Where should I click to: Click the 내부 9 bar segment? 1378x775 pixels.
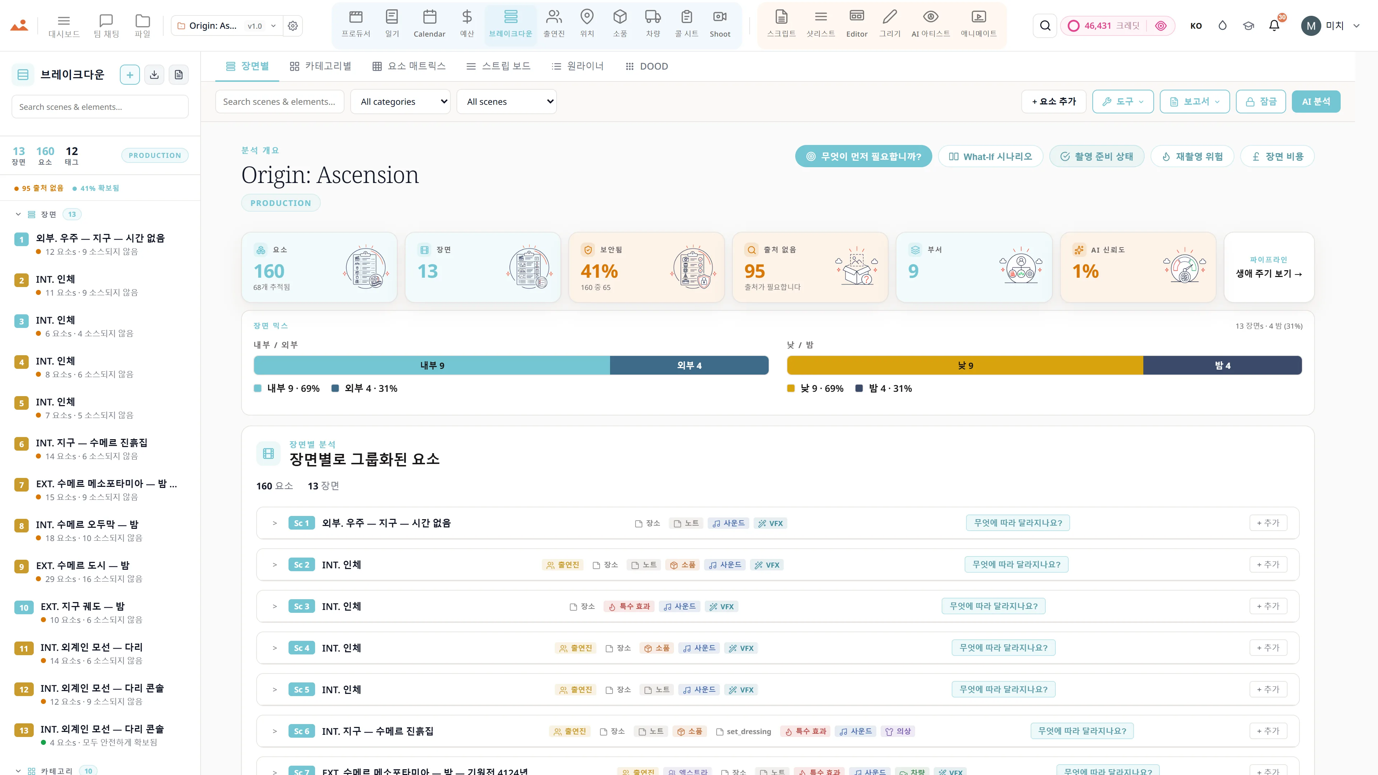pyautogui.click(x=432, y=365)
